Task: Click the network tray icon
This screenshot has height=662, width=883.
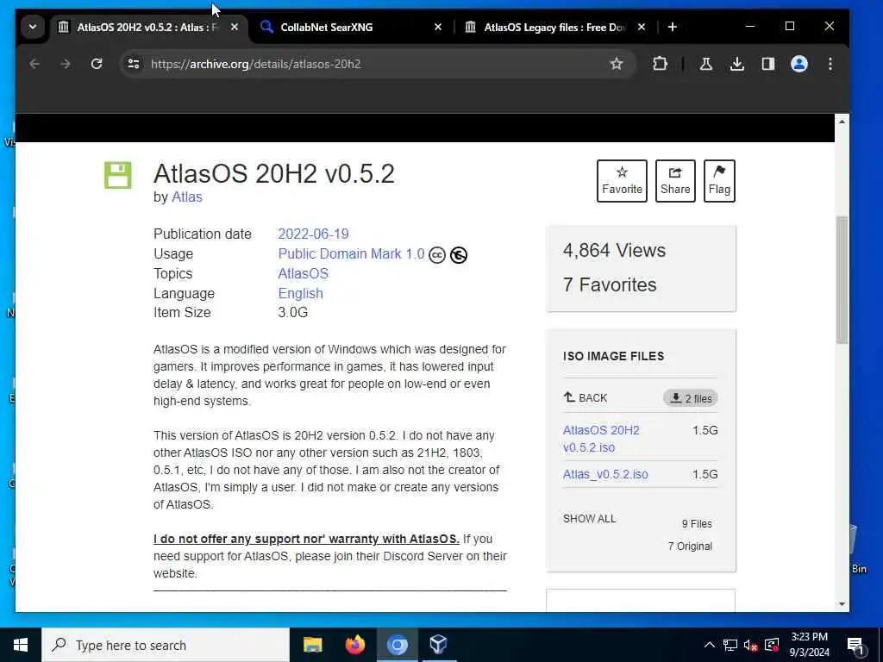Action: [730, 645]
